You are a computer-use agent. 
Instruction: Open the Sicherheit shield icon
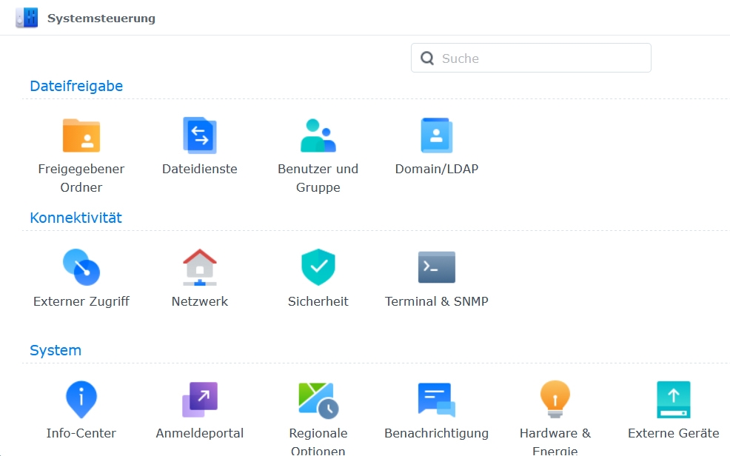point(318,267)
